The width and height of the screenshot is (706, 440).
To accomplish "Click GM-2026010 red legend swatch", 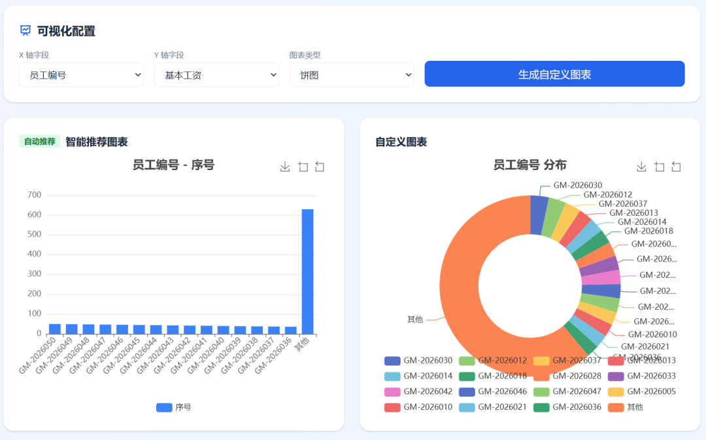I will [392, 407].
